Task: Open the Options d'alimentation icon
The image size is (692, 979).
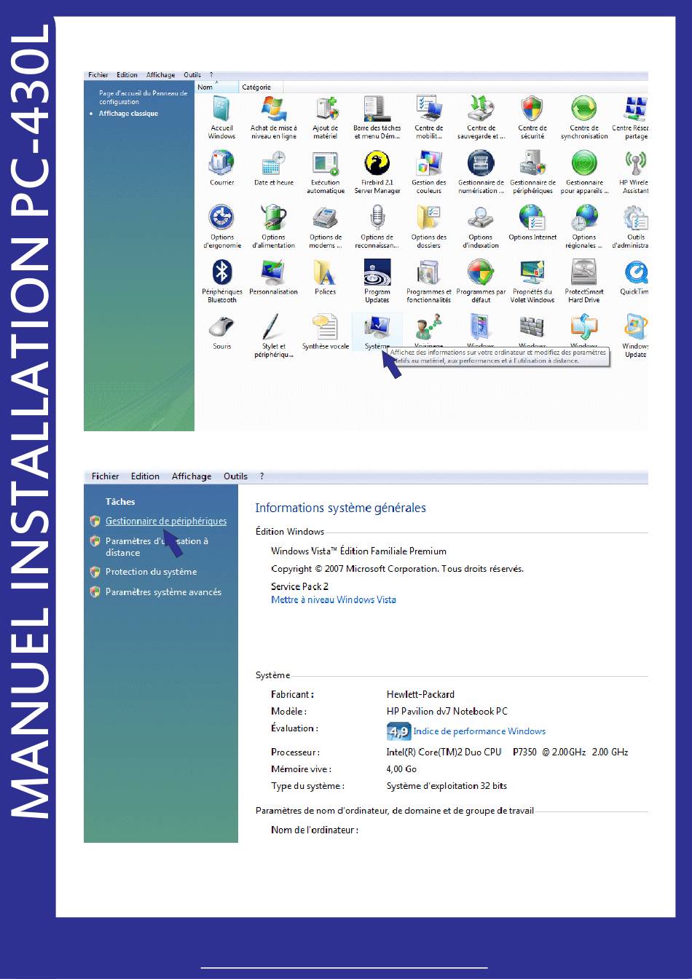Action: coord(274,219)
